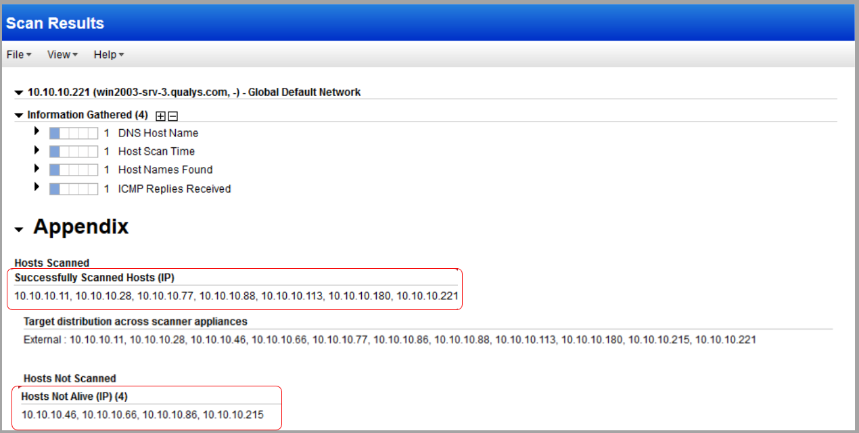859x433 pixels.
Task: Open the Help menu
Action: (x=108, y=55)
